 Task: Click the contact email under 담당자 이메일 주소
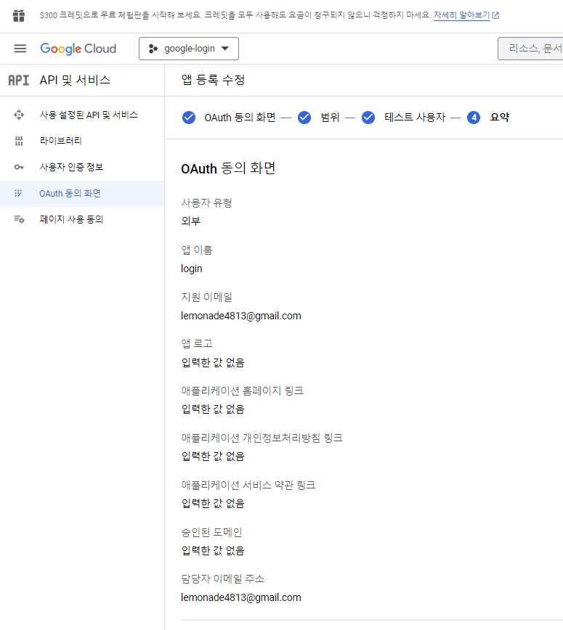click(241, 598)
